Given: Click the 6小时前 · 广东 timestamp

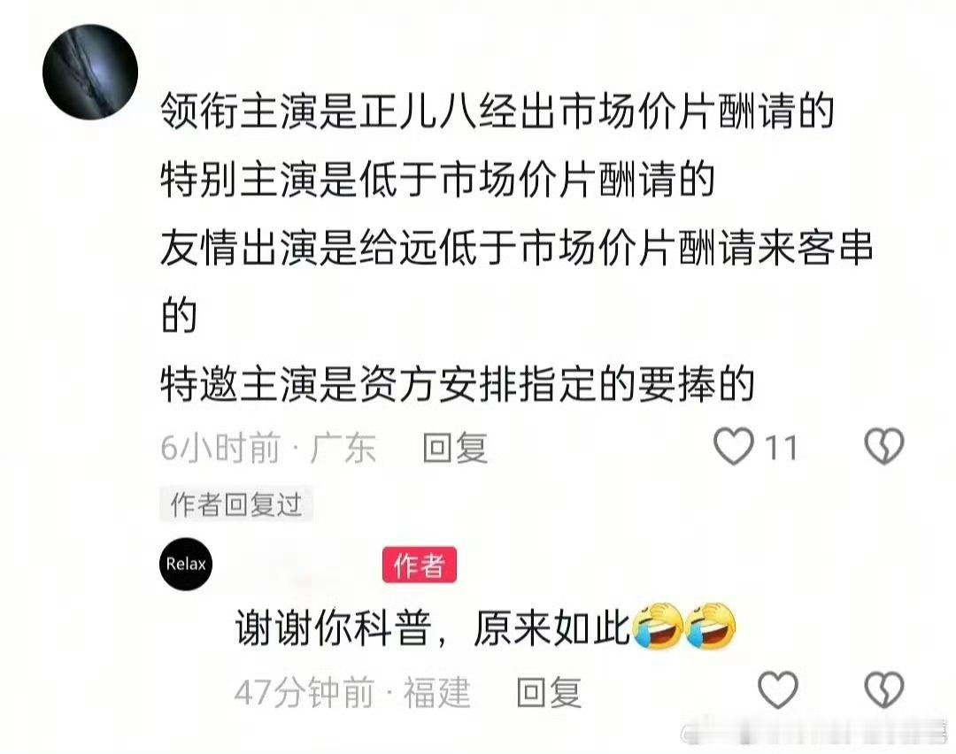Looking at the screenshot, I should [268, 448].
